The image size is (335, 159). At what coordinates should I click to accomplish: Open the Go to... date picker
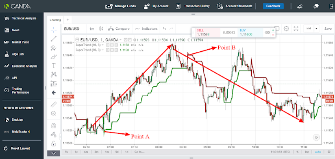(x=139, y=152)
